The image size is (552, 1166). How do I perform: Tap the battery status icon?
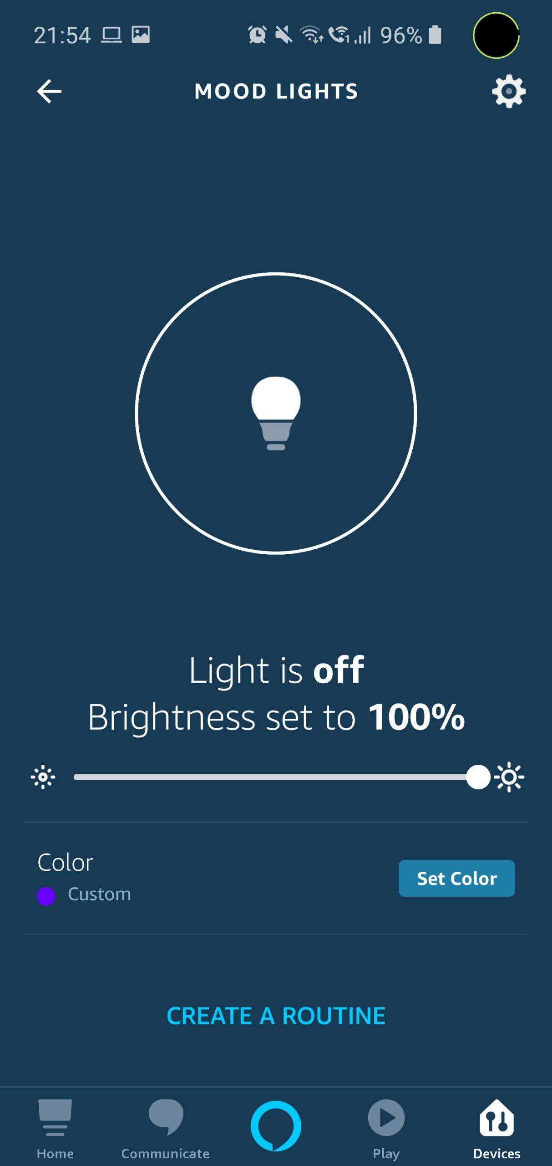(x=435, y=35)
